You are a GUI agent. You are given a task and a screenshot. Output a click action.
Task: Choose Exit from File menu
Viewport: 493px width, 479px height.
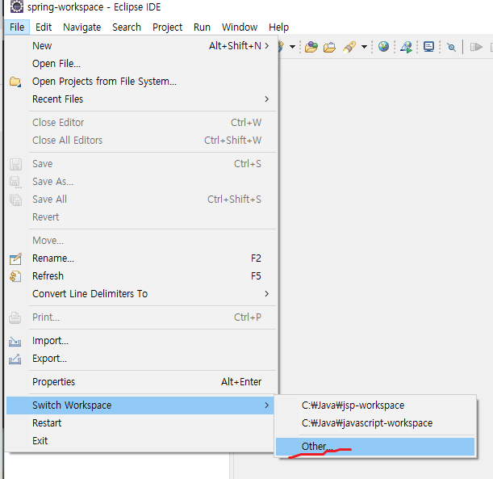(x=140, y=441)
